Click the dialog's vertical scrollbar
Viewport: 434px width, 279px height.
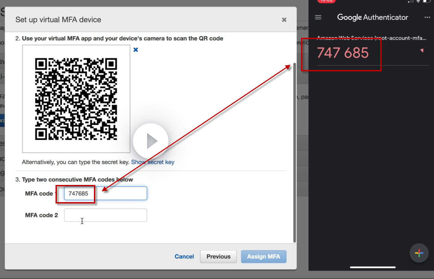294,152
